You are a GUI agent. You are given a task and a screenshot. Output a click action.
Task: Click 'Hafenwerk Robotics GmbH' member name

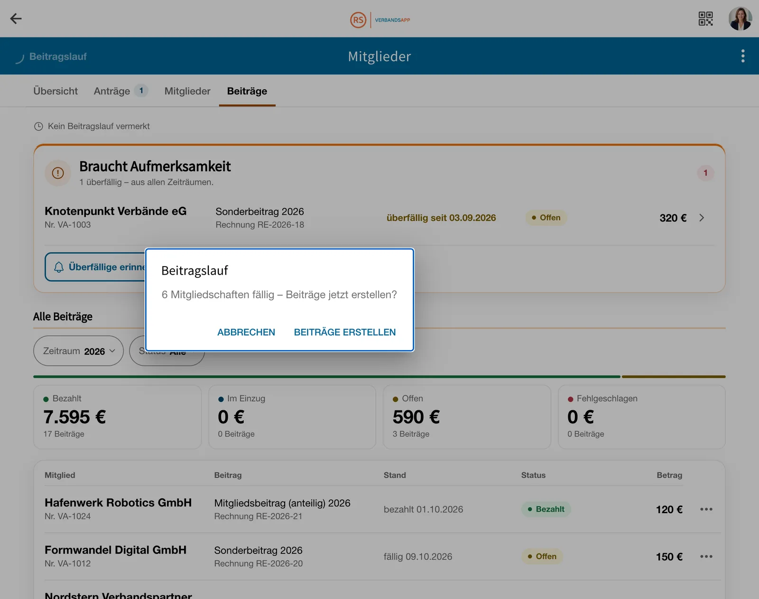click(118, 503)
